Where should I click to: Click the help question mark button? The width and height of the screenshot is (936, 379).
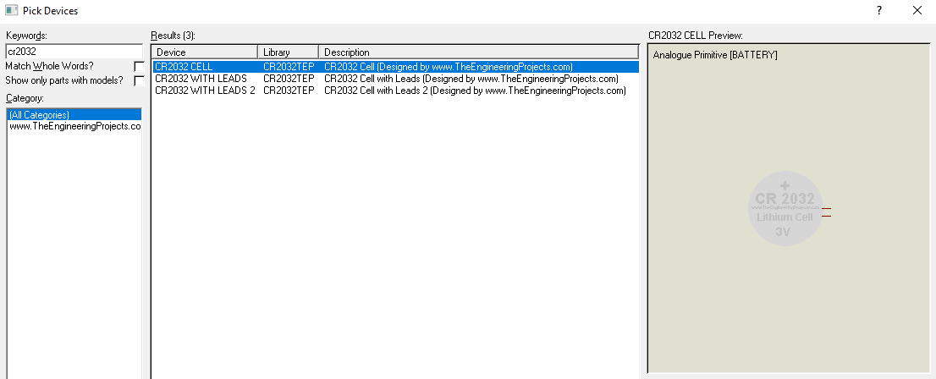[x=879, y=11]
